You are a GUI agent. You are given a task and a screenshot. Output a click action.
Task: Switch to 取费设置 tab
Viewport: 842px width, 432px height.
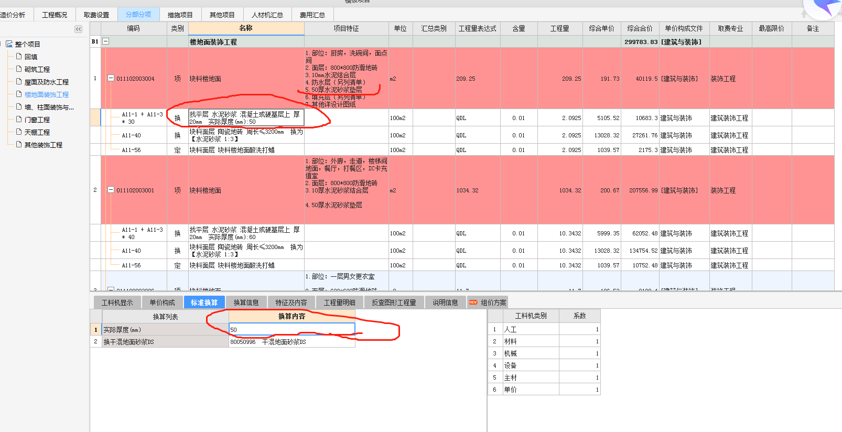tap(96, 15)
